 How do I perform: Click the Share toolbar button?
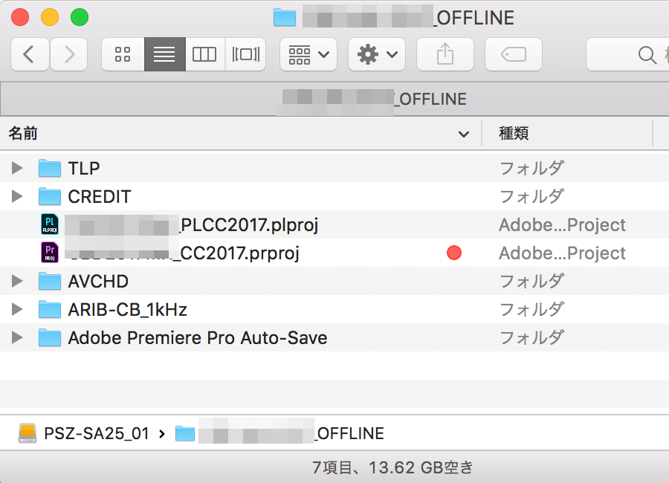[445, 54]
